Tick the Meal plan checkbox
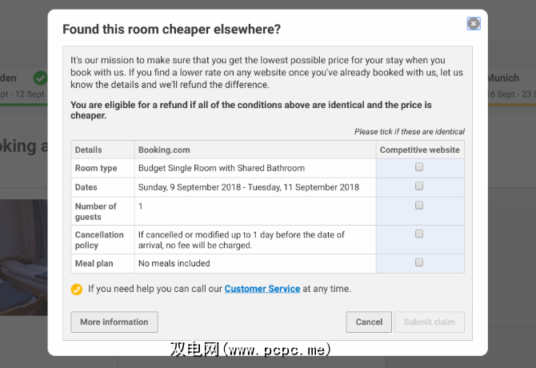Screen dimensions: 536x368 [x=419, y=262]
